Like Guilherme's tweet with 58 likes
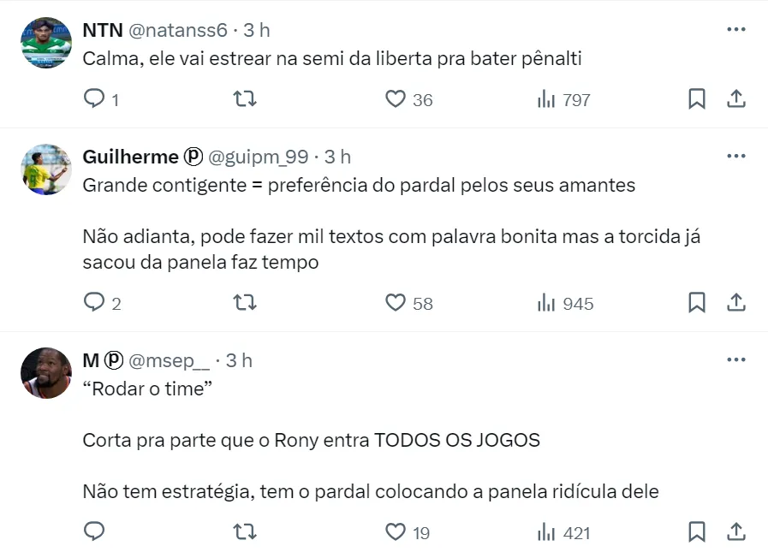 [395, 303]
